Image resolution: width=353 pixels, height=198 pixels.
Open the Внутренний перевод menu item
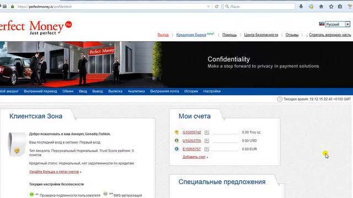pyautogui.click(x=40, y=91)
